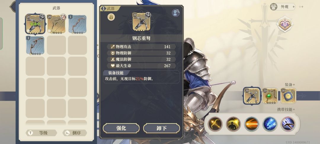The image size is (320, 144).
Task: Select the equipped 钢芯重弩 crossbow in weapon list
Action: point(36,24)
